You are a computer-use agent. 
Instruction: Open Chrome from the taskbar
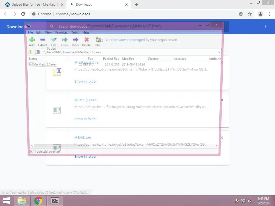(38, 201)
